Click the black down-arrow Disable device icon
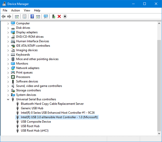 [65, 16]
